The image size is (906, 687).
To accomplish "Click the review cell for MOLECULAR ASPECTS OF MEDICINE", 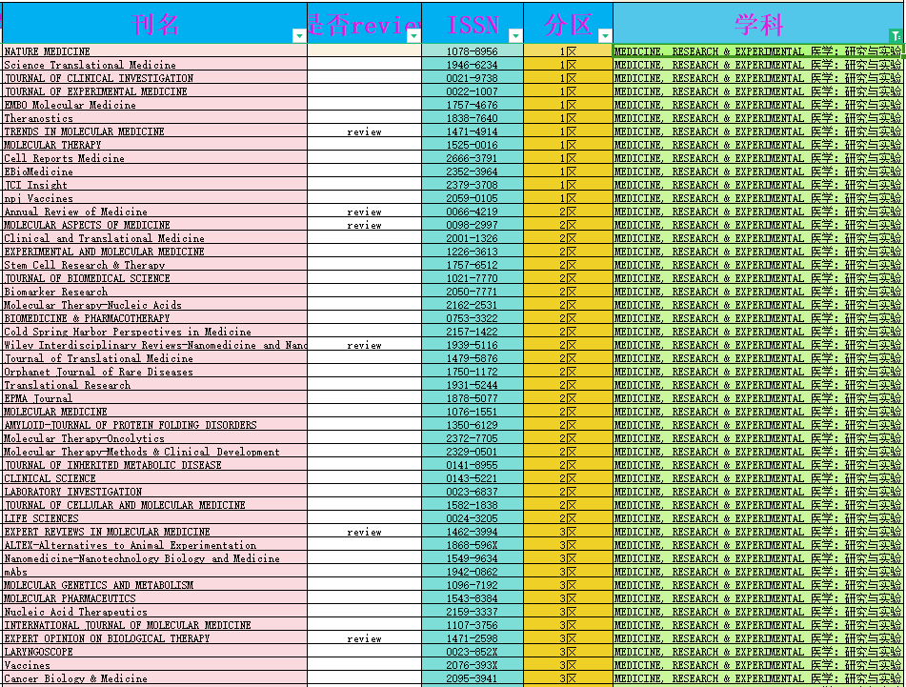I will [x=365, y=225].
